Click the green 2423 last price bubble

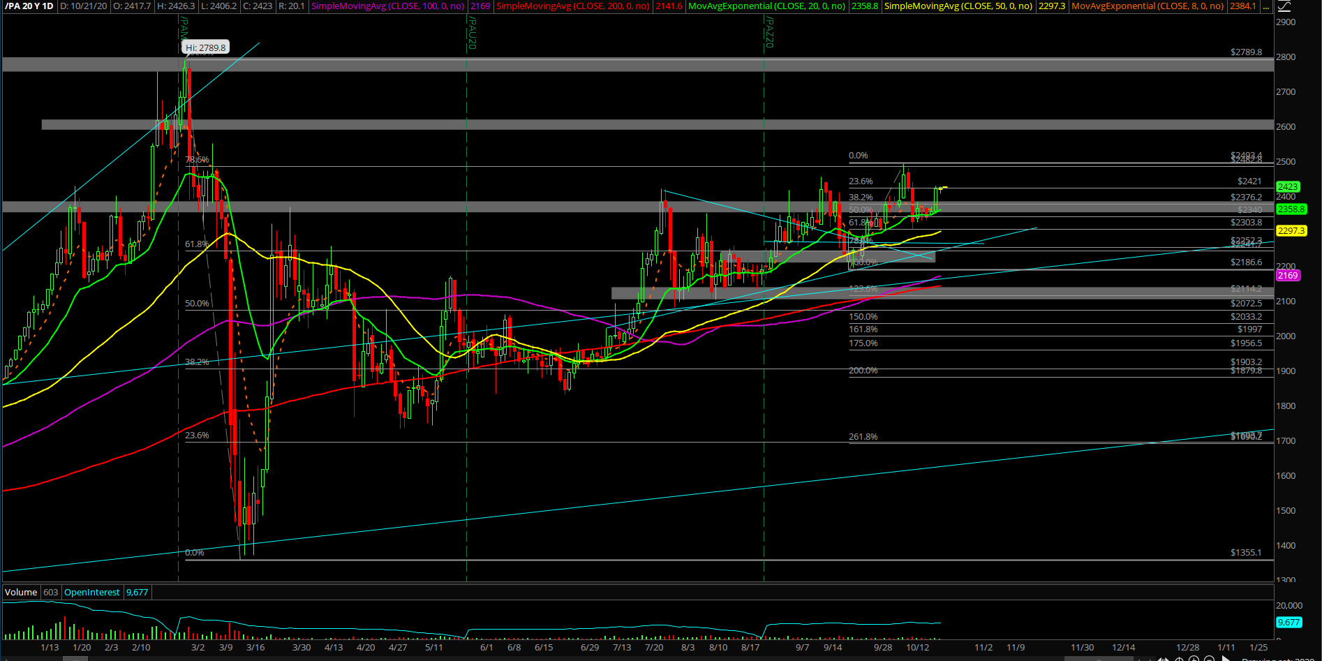point(1287,186)
